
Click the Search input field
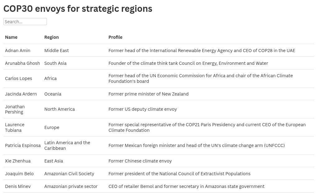[25, 22]
